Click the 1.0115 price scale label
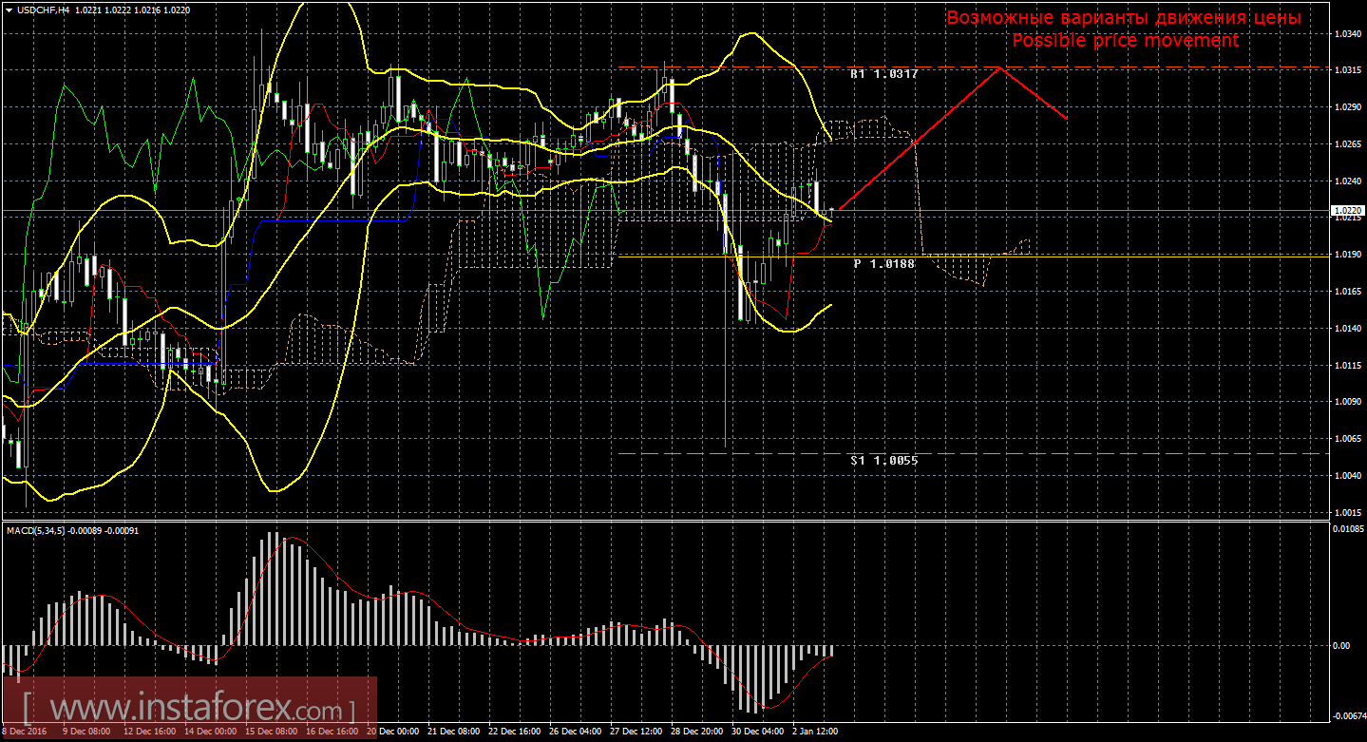Image resolution: width=1367 pixels, height=742 pixels. (x=1347, y=365)
